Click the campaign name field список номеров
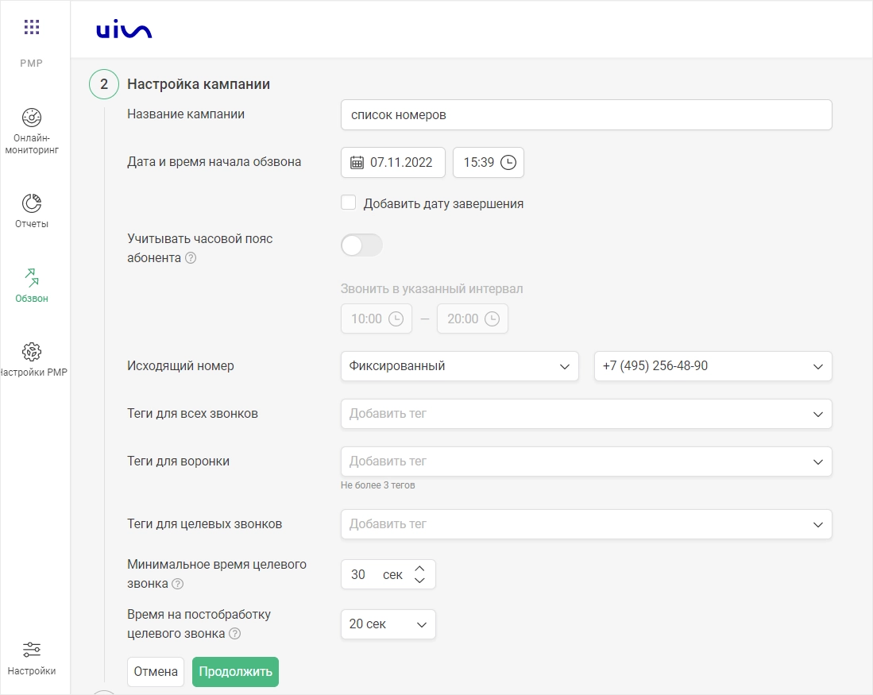873x695 pixels. click(586, 115)
